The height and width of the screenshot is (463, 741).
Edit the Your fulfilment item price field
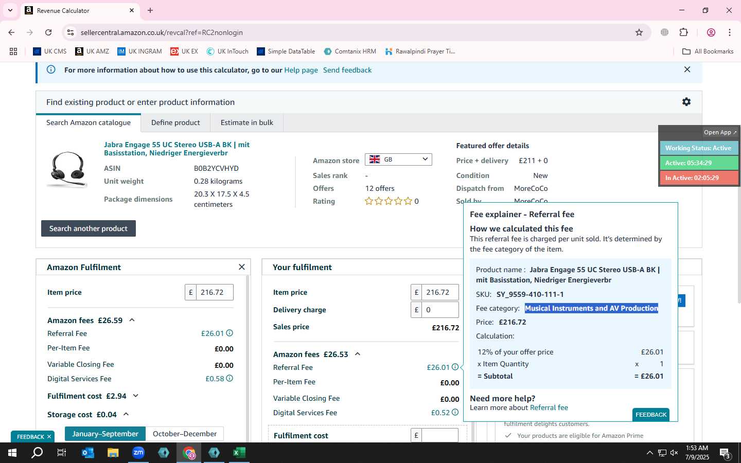[440, 292]
